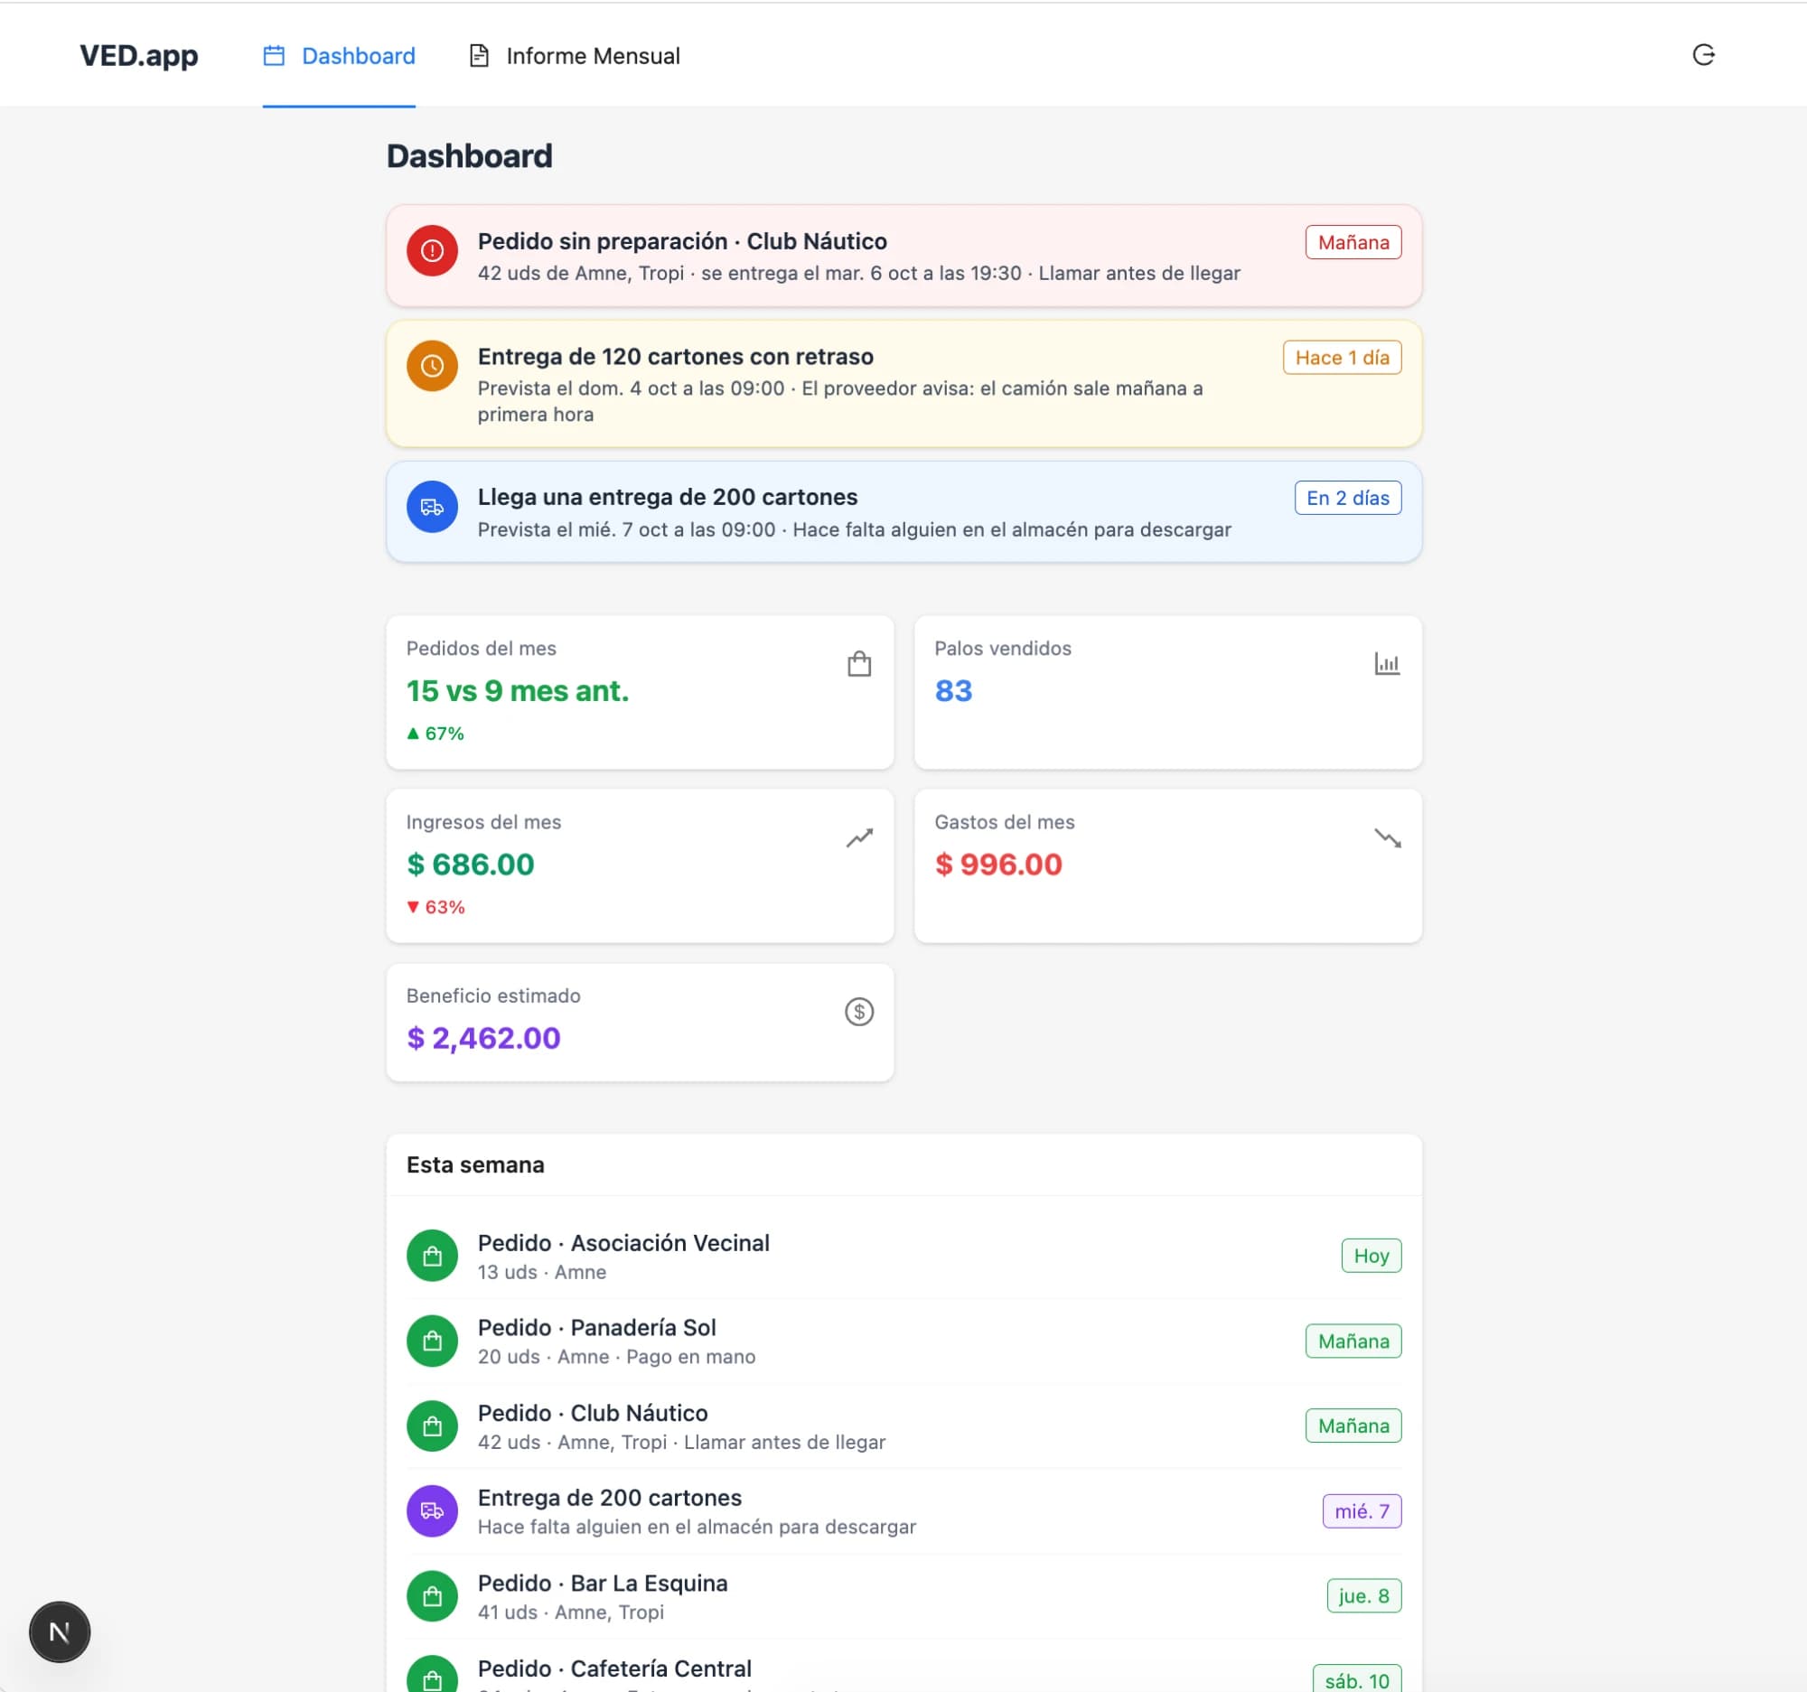This screenshot has height=1692, width=1807.
Task: Click the green bag icon for Bar La Esquina
Action: [432, 1596]
